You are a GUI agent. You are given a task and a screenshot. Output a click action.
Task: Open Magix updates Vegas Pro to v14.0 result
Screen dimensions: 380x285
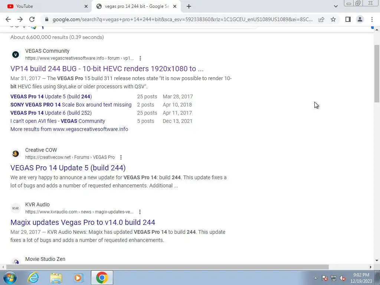(83, 222)
